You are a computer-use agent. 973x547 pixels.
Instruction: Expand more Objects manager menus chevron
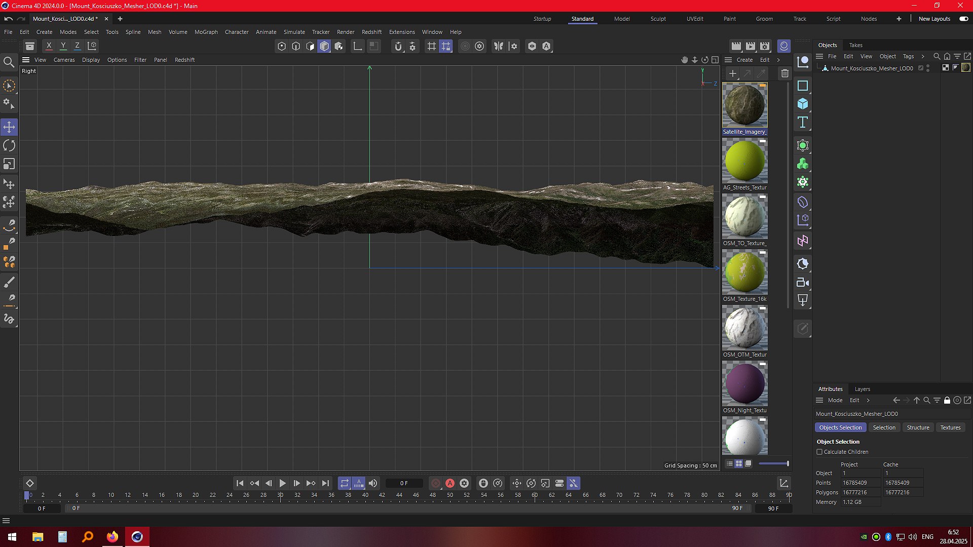(x=923, y=56)
